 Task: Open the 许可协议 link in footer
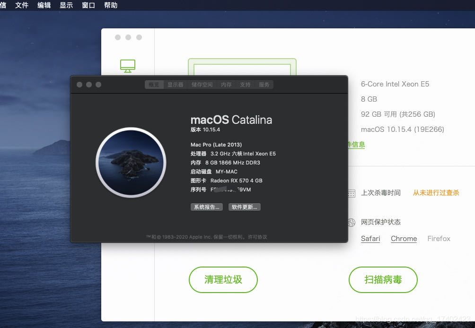pos(257,237)
